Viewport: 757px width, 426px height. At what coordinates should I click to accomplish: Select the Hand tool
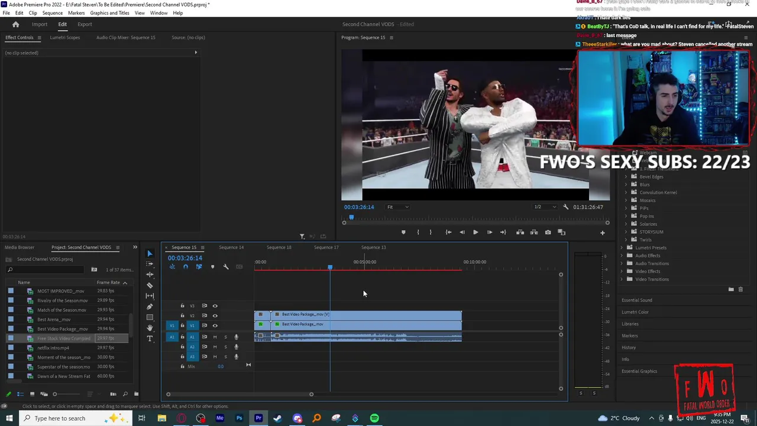(x=150, y=328)
